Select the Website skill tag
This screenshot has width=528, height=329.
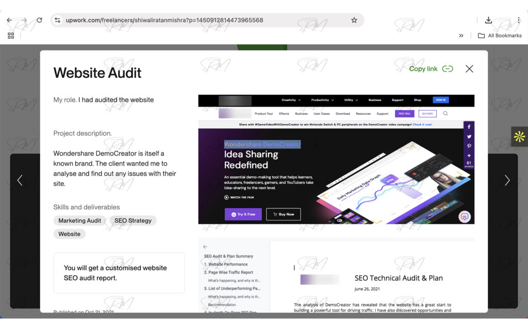[70, 234]
